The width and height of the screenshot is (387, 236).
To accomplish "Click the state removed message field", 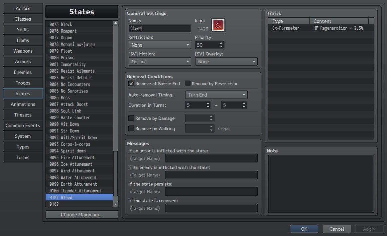I will [211, 208].
